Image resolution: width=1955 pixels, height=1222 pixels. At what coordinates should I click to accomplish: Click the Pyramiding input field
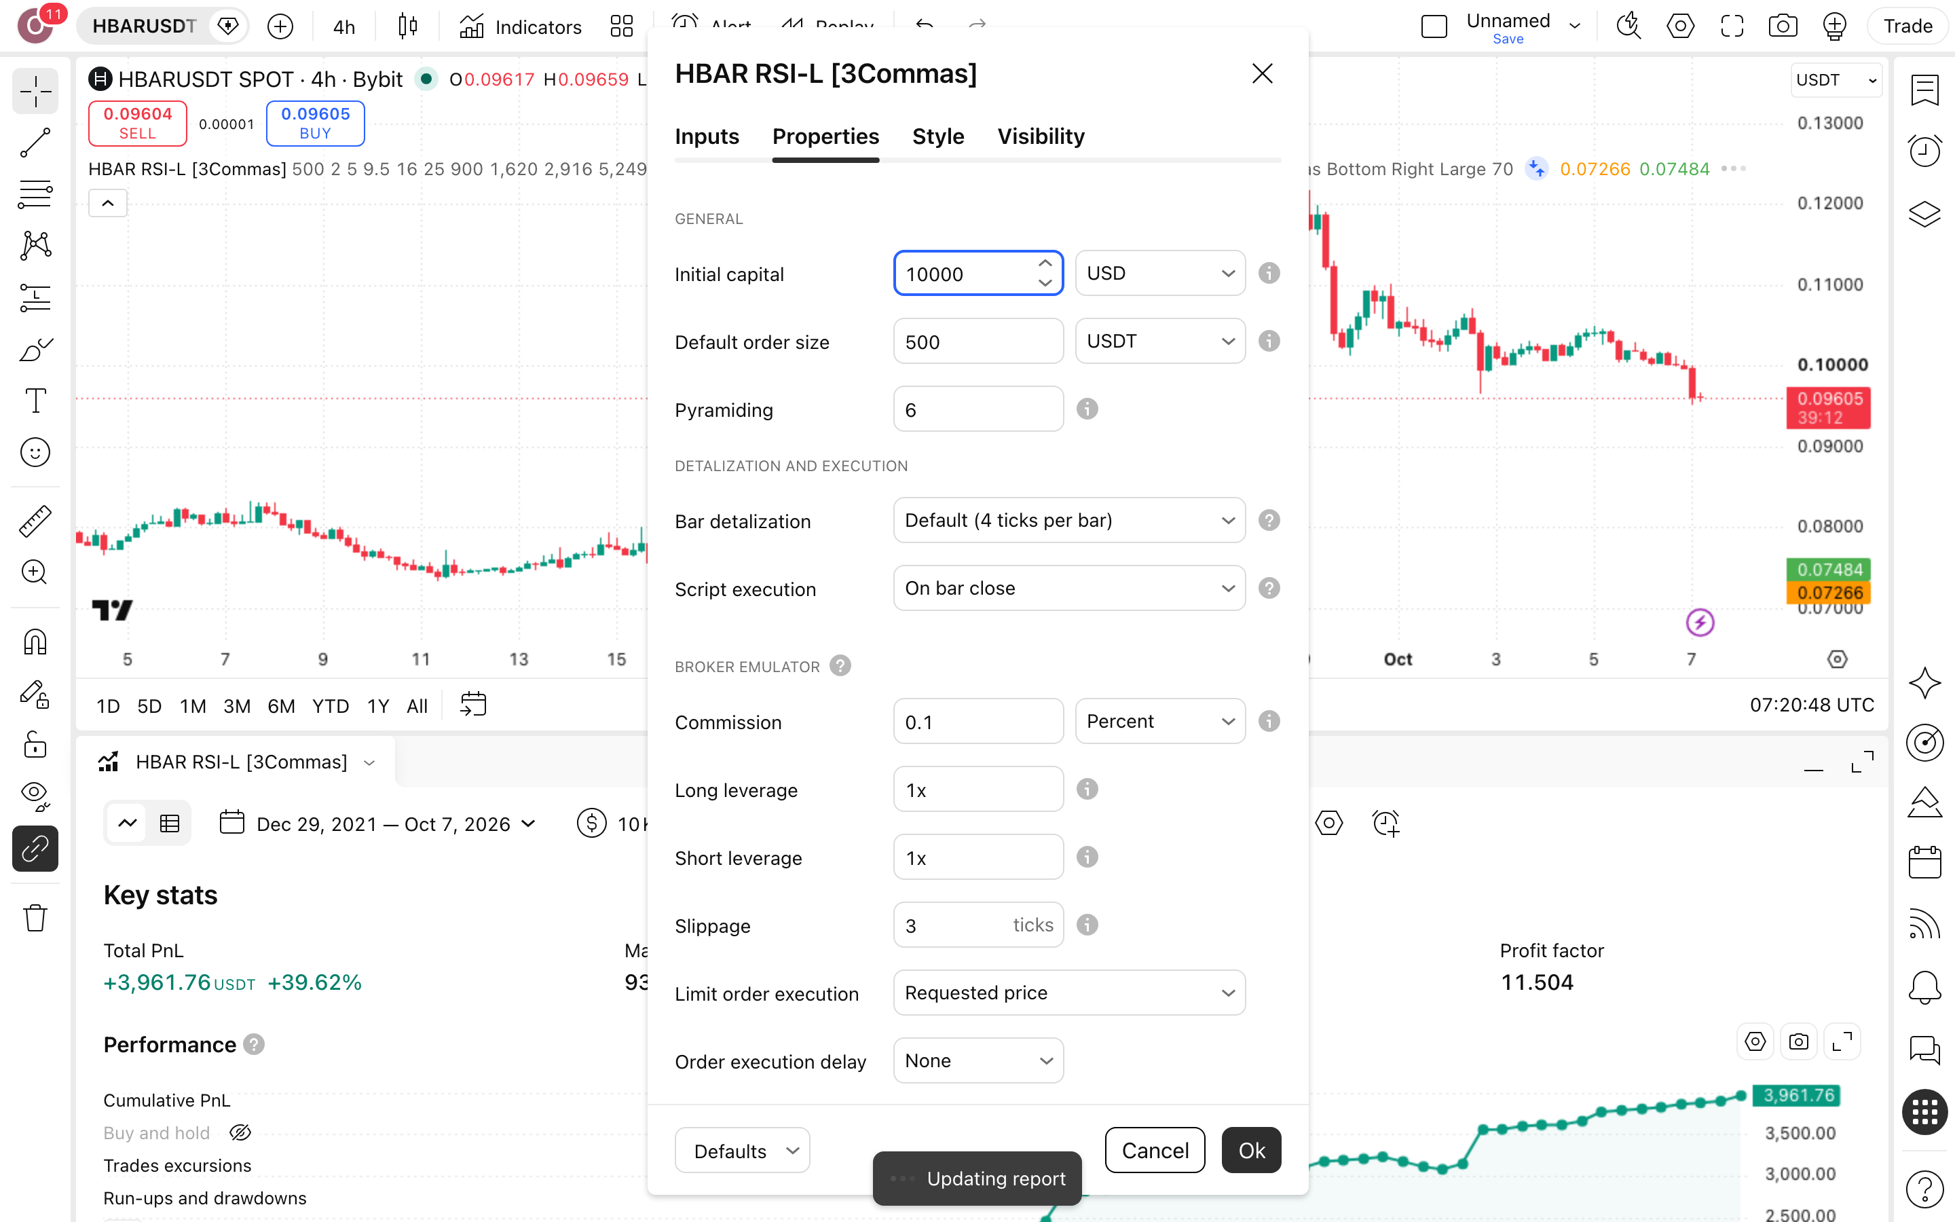978,409
